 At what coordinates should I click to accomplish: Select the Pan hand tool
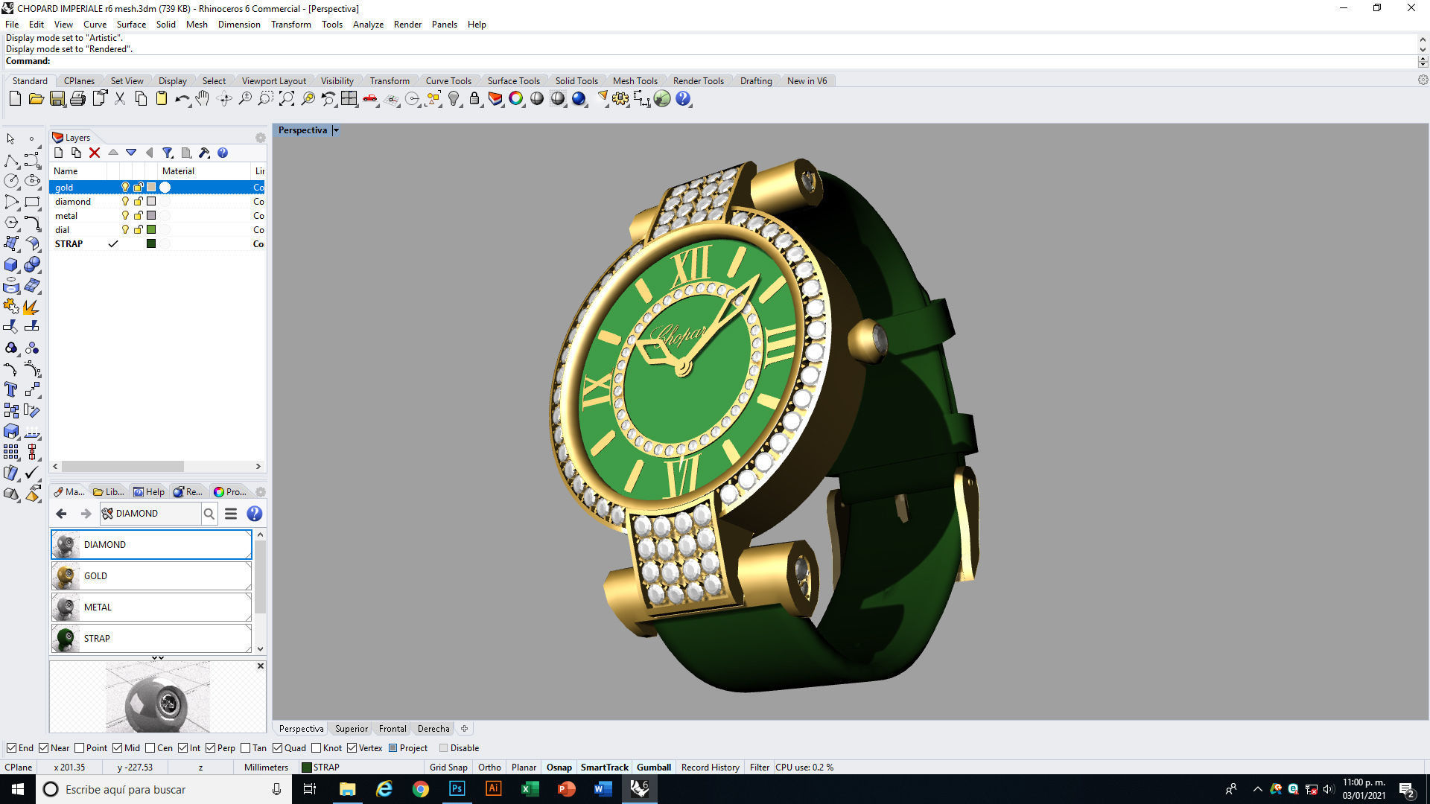click(x=203, y=99)
